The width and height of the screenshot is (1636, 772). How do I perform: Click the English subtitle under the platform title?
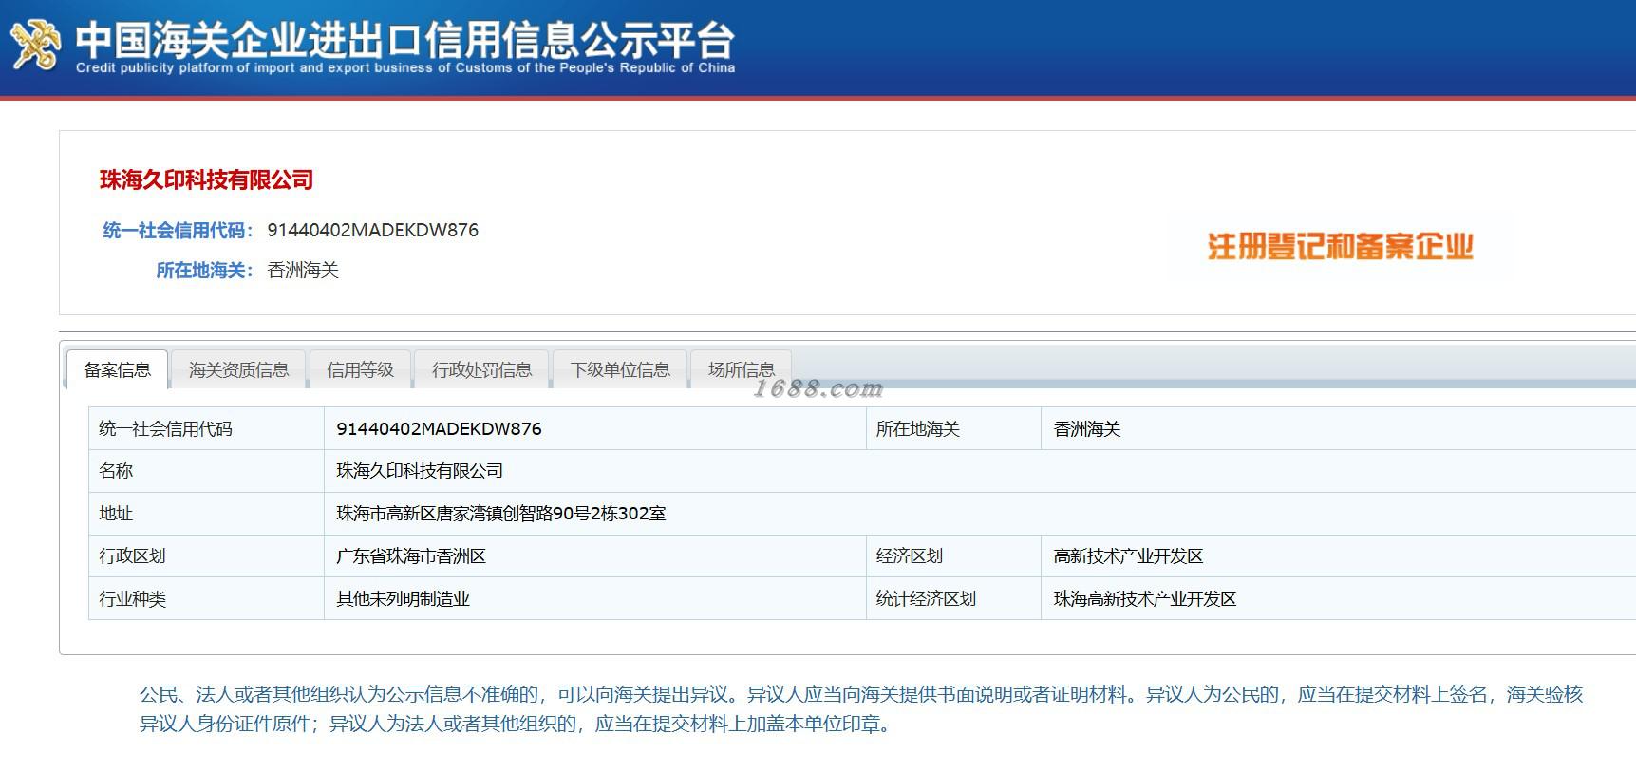tap(405, 68)
